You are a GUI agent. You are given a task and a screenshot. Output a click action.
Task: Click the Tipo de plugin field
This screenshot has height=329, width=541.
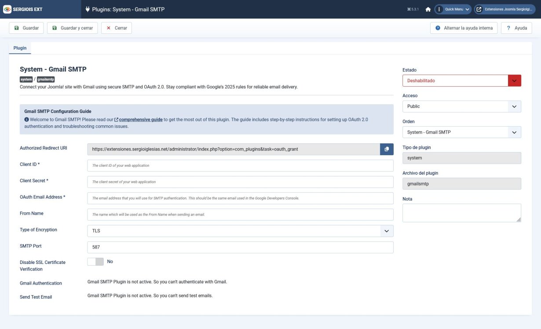pos(462,158)
